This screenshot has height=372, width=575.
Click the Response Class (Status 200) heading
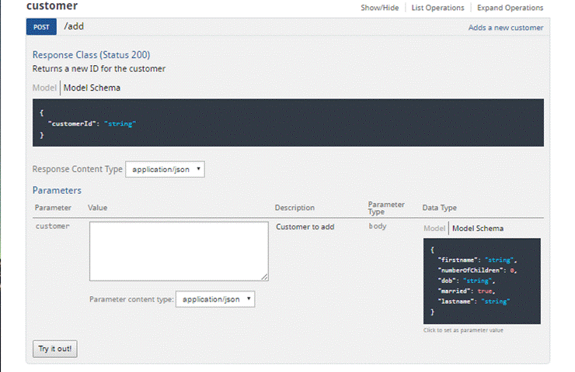[x=91, y=55]
